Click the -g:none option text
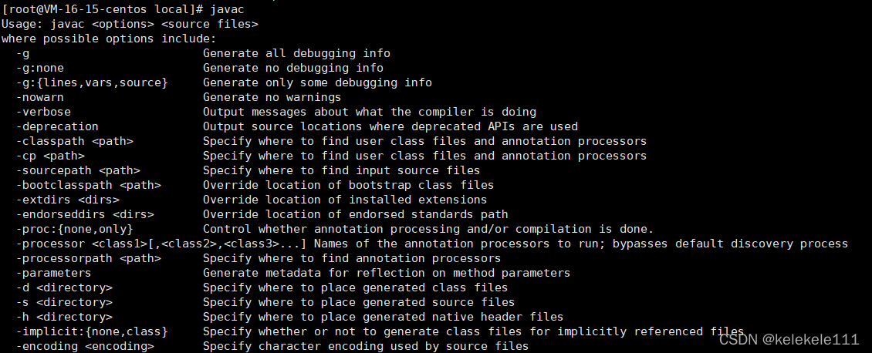Screen dimensions: 872x353 (44, 68)
